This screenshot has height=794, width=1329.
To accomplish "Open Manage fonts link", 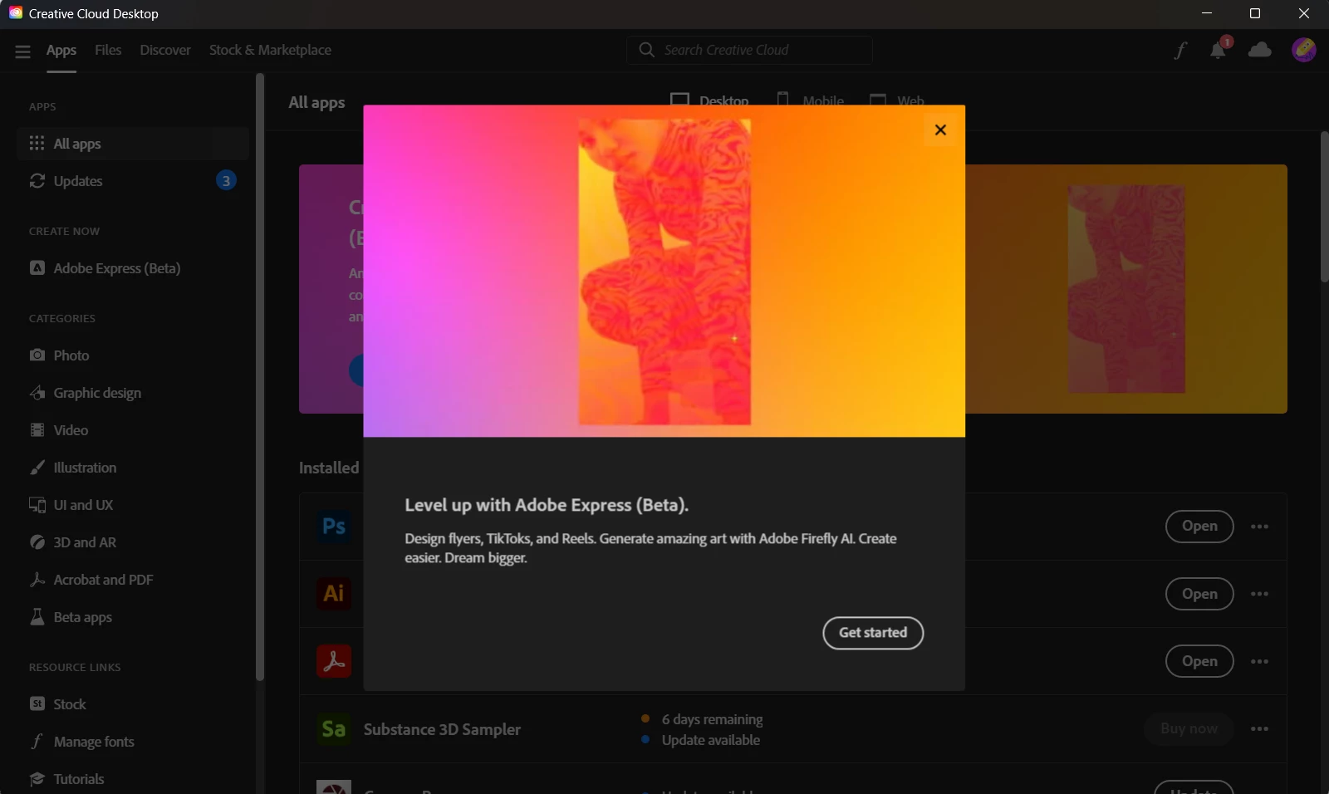I will pyautogui.click(x=133, y=742).
